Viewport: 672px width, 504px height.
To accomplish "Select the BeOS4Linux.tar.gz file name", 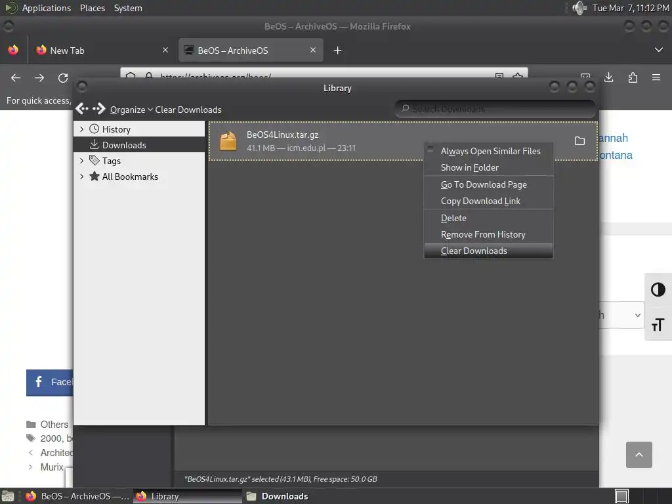I will coord(282,135).
